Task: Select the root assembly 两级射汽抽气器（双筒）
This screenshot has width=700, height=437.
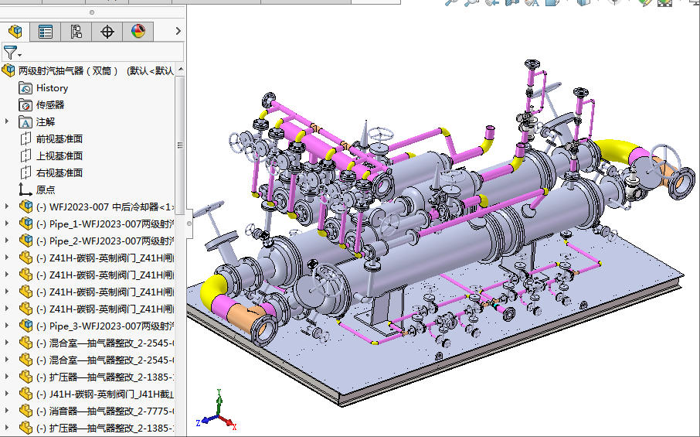Action: click(68, 70)
